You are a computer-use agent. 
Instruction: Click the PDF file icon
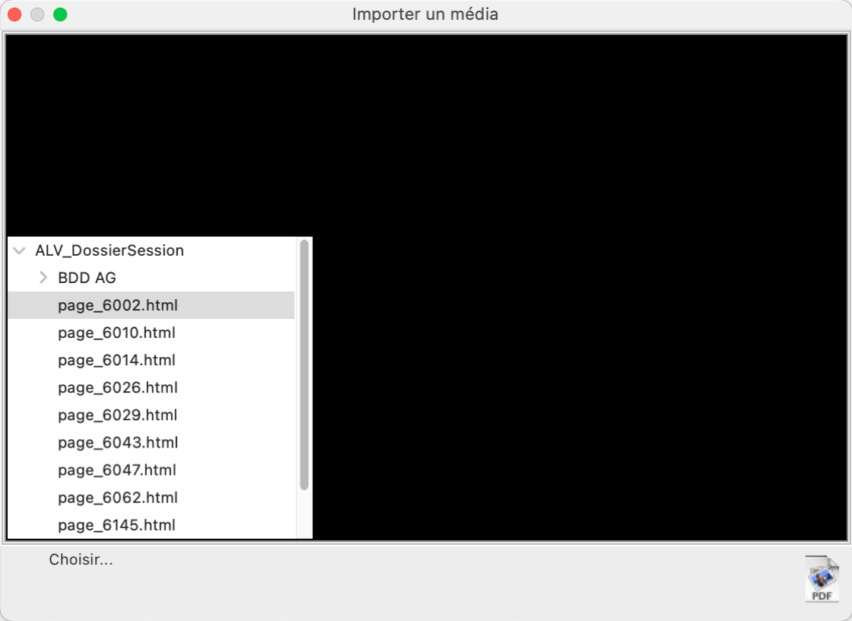(822, 578)
